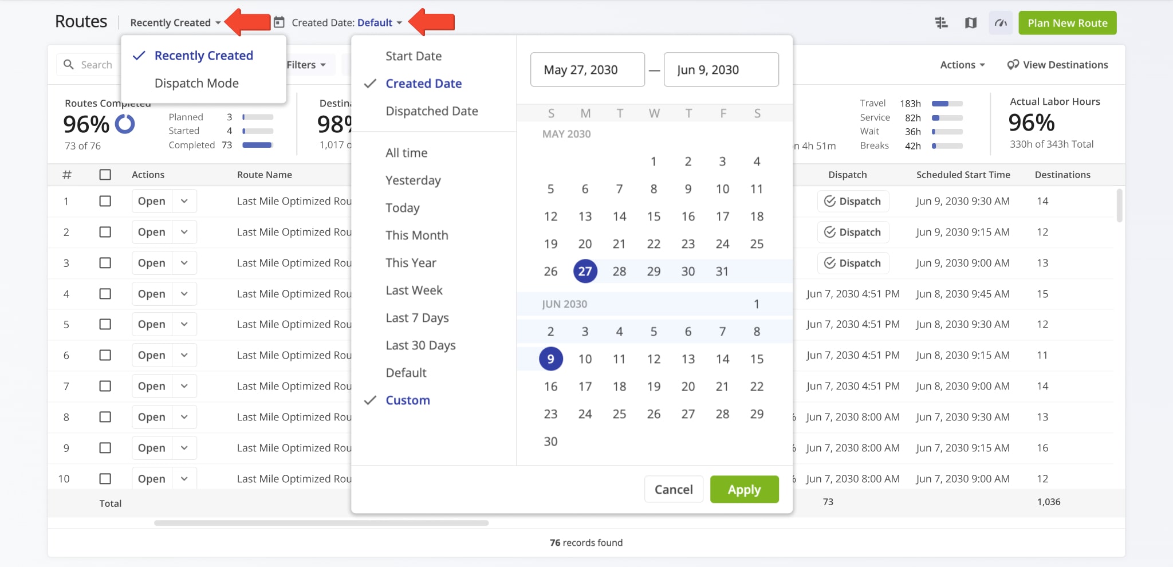
Task: Click the search magnifier icon
Action: (x=69, y=65)
